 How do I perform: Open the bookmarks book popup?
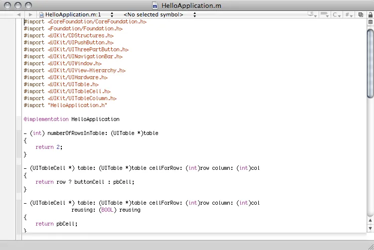pos(312,14)
